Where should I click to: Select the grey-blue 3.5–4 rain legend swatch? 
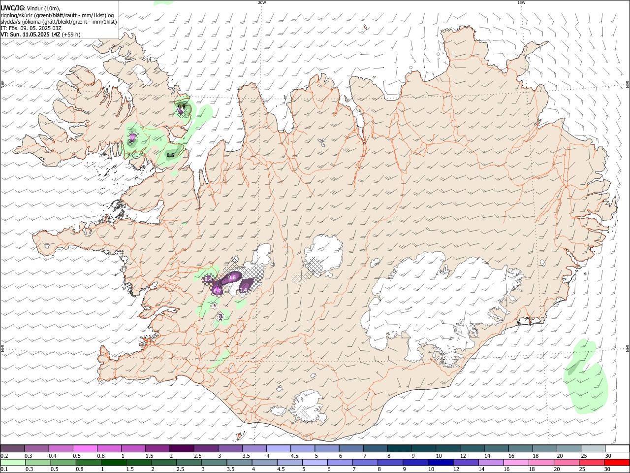239,462
